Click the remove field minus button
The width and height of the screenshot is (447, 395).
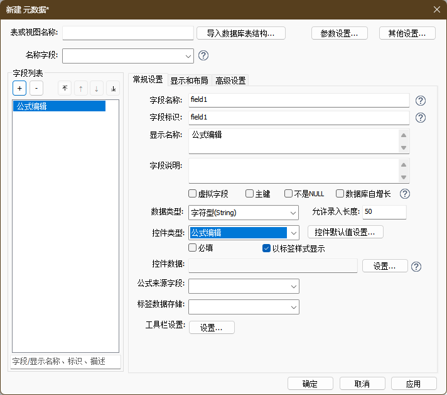[x=36, y=89]
